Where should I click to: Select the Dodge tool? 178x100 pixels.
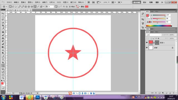[3, 53]
